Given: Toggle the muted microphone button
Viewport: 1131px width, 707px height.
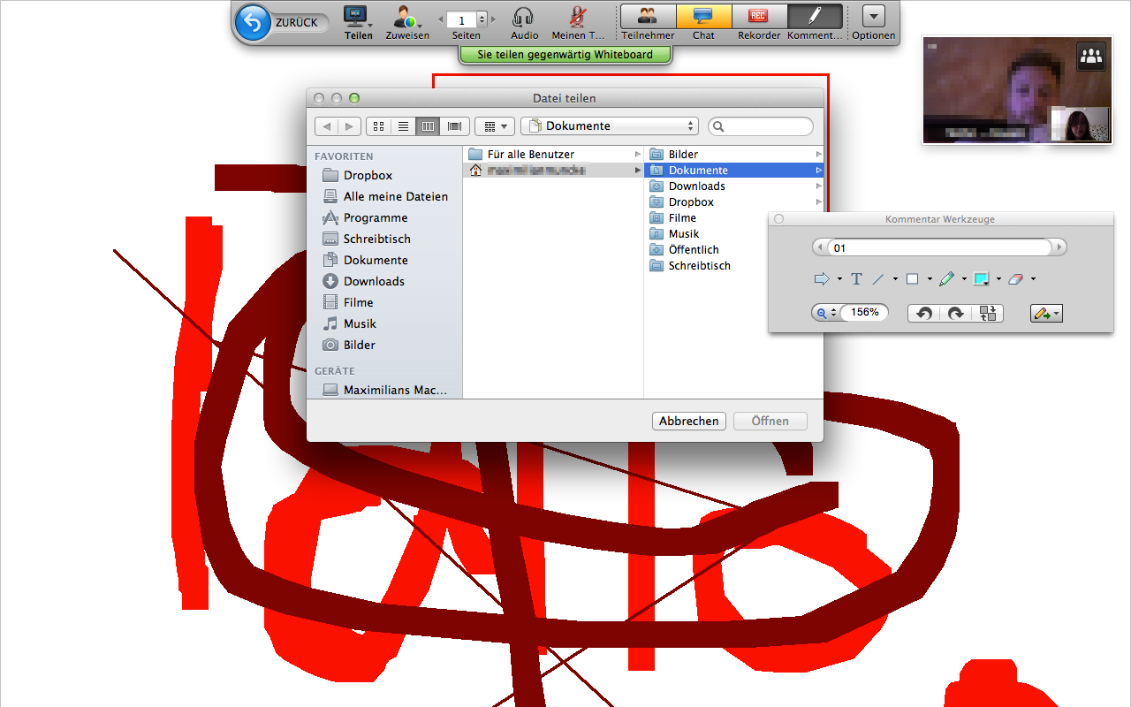Looking at the screenshot, I should 578,17.
